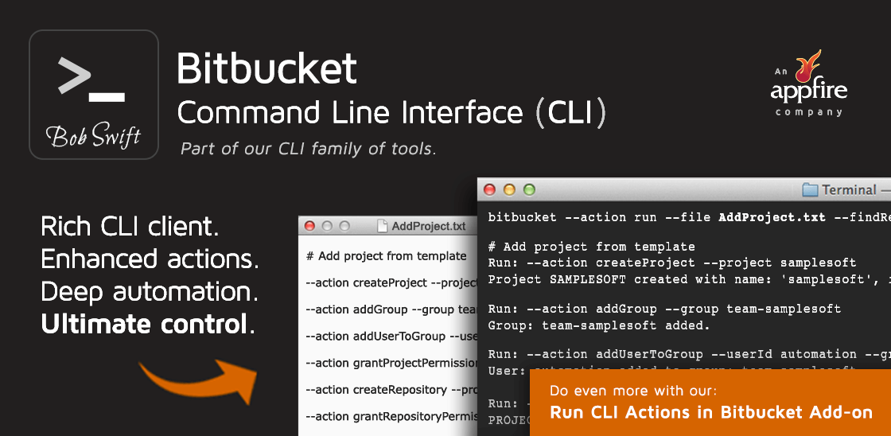Click the '--action createProject' line in AddProject.txt
Viewport: 891px width, 436px height.
[x=391, y=282]
